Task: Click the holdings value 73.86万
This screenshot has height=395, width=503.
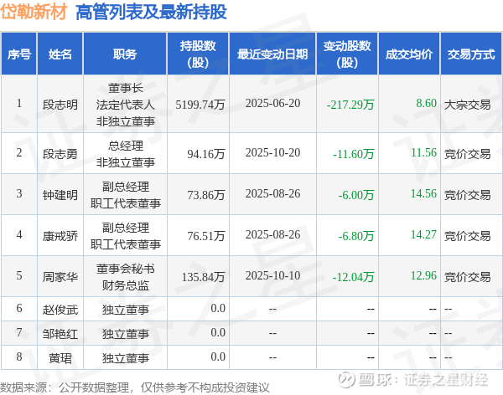Action: [x=206, y=195]
